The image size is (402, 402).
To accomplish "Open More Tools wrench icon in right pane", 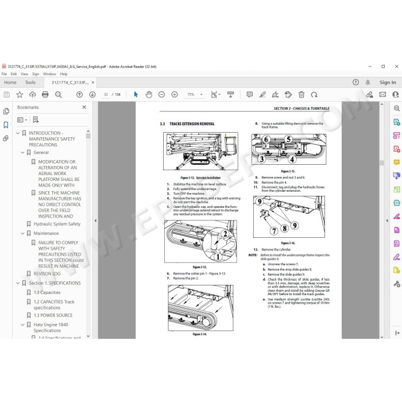I will tap(397, 284).
